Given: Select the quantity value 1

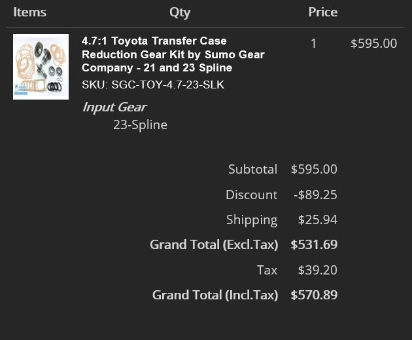Looking at the screenshot, I should [313, 43].
